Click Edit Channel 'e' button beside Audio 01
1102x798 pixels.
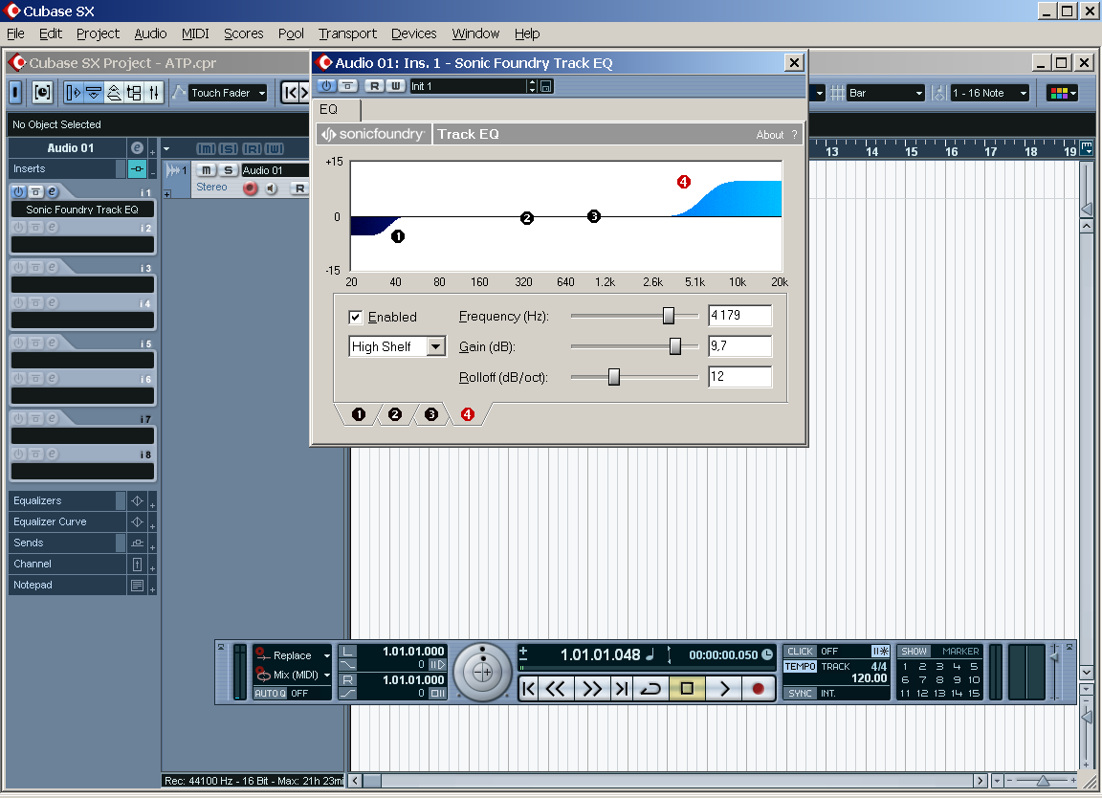[x=137, y=147]
